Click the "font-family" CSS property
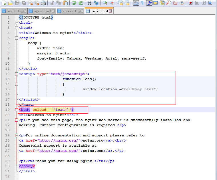217x180 pixels. 50,58
